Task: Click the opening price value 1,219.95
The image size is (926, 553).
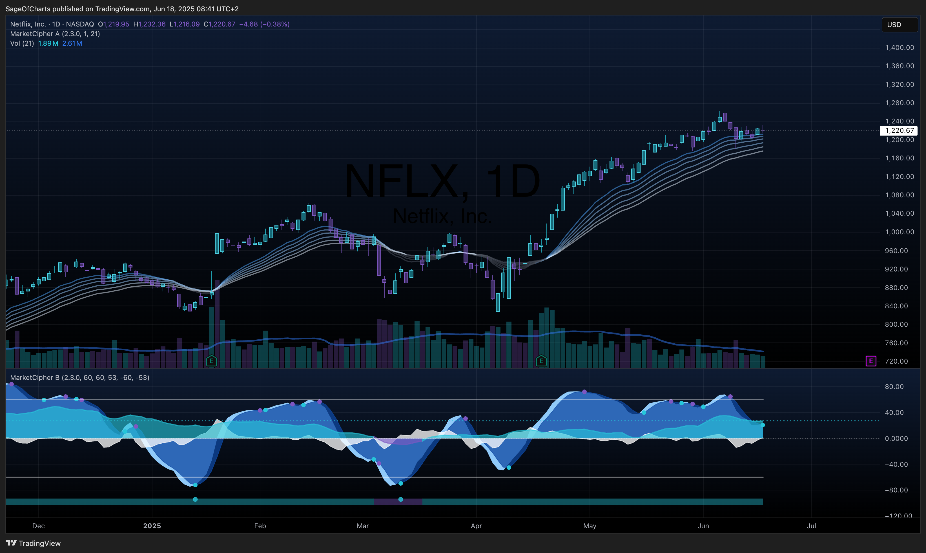Action: point(116,24)
